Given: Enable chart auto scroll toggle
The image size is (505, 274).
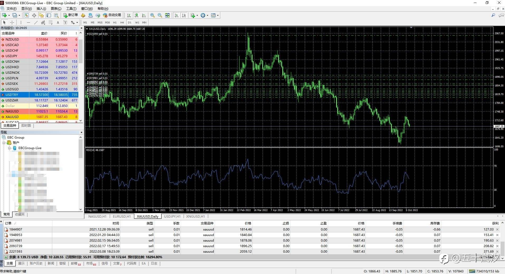Looking at the screenshot, I should (x=177, y=15).
